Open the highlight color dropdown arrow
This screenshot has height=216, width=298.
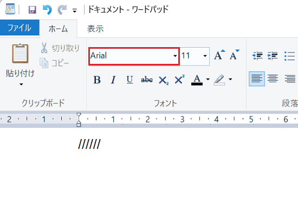(x=230, y=80)
